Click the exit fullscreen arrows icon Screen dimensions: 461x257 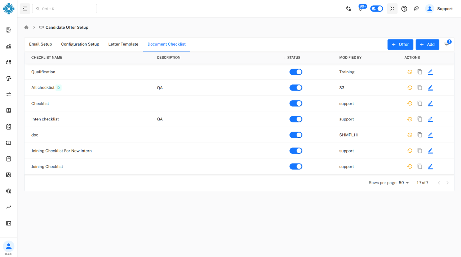[392, 9]
